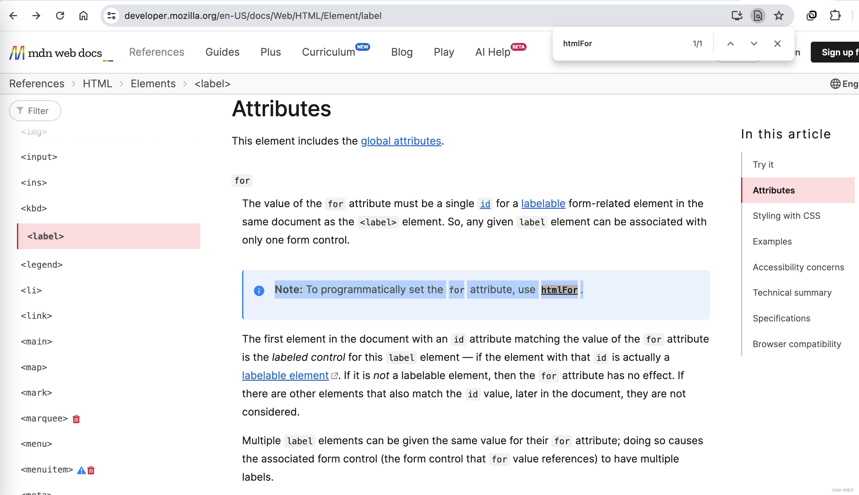Open <marquee> in the sidebar
Image resolution: width=859 pixels, height=495 pixels.
(x=44, y=418)
